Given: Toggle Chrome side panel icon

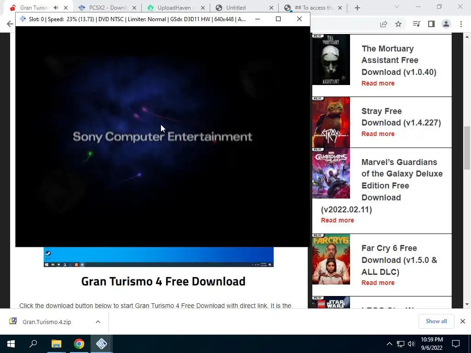Looking at the screenshot, I should pyautogui.click(x=431, y=24).
